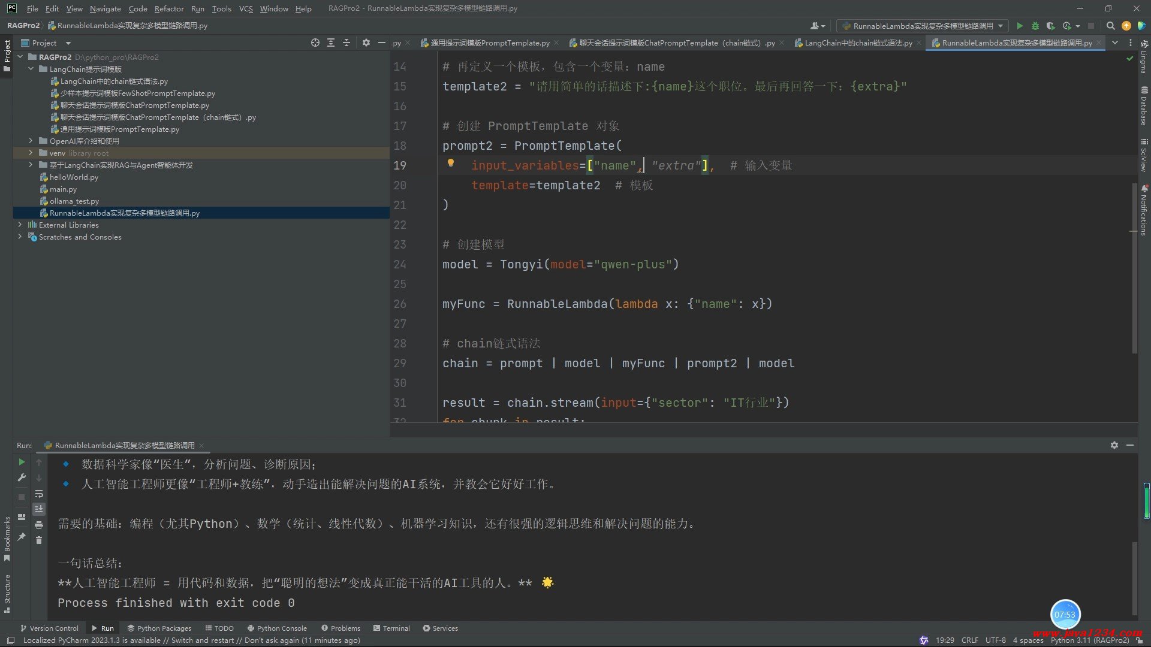The width and height of the screenshot is (1151, 647).
Task: Click the Collapse All icon in Project panel
Action: coord(346,43)
